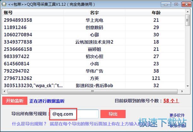Click the name 华伟广告
The height and width of the screenshot is (132, 193).
[x=94, y=71]
